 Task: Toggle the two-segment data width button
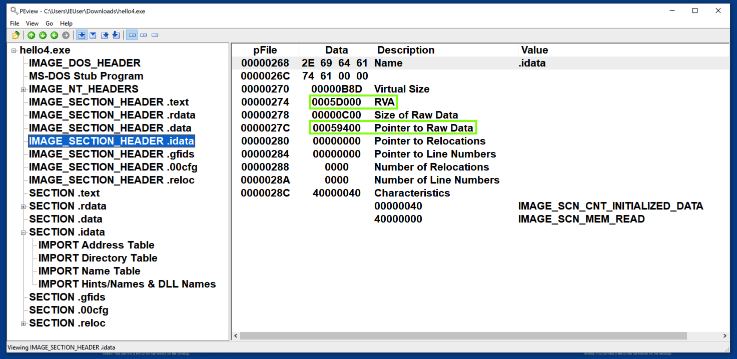(x=144, y=35)
